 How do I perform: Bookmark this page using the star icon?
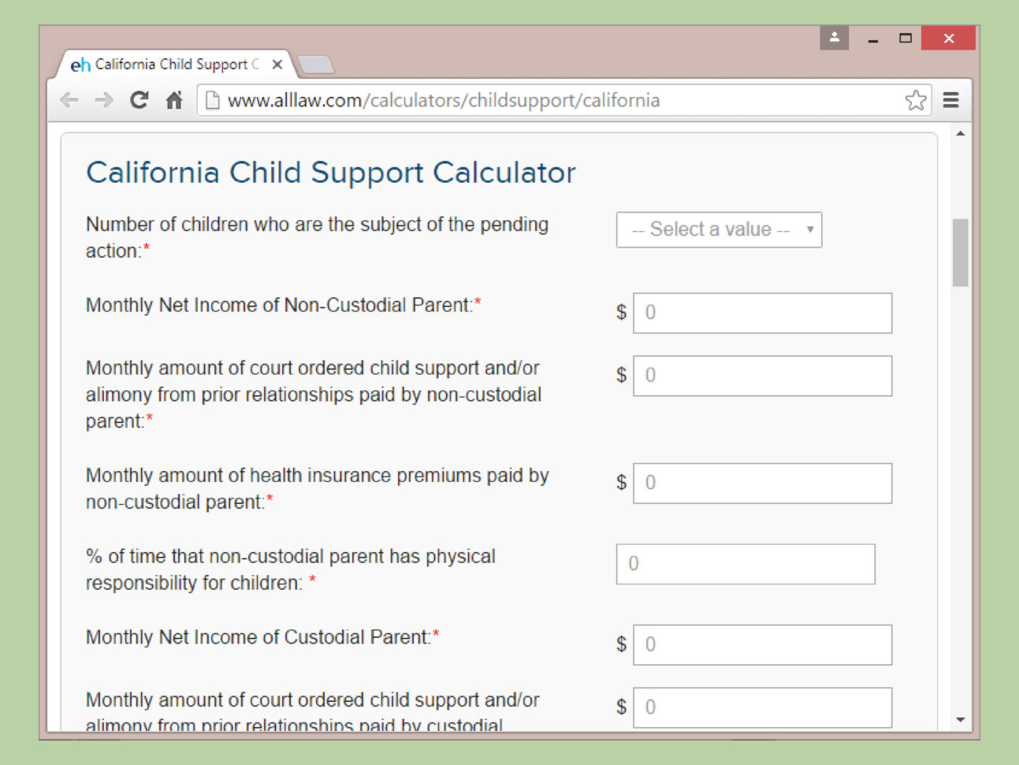[x=916, y=100]
